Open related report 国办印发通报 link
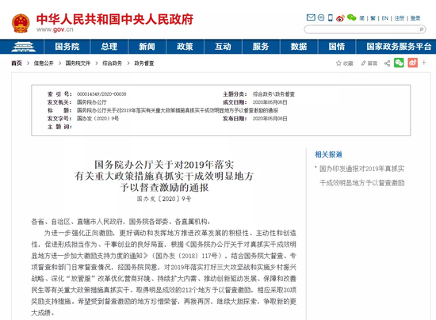 pyautogui.click(x=361, y=176)
